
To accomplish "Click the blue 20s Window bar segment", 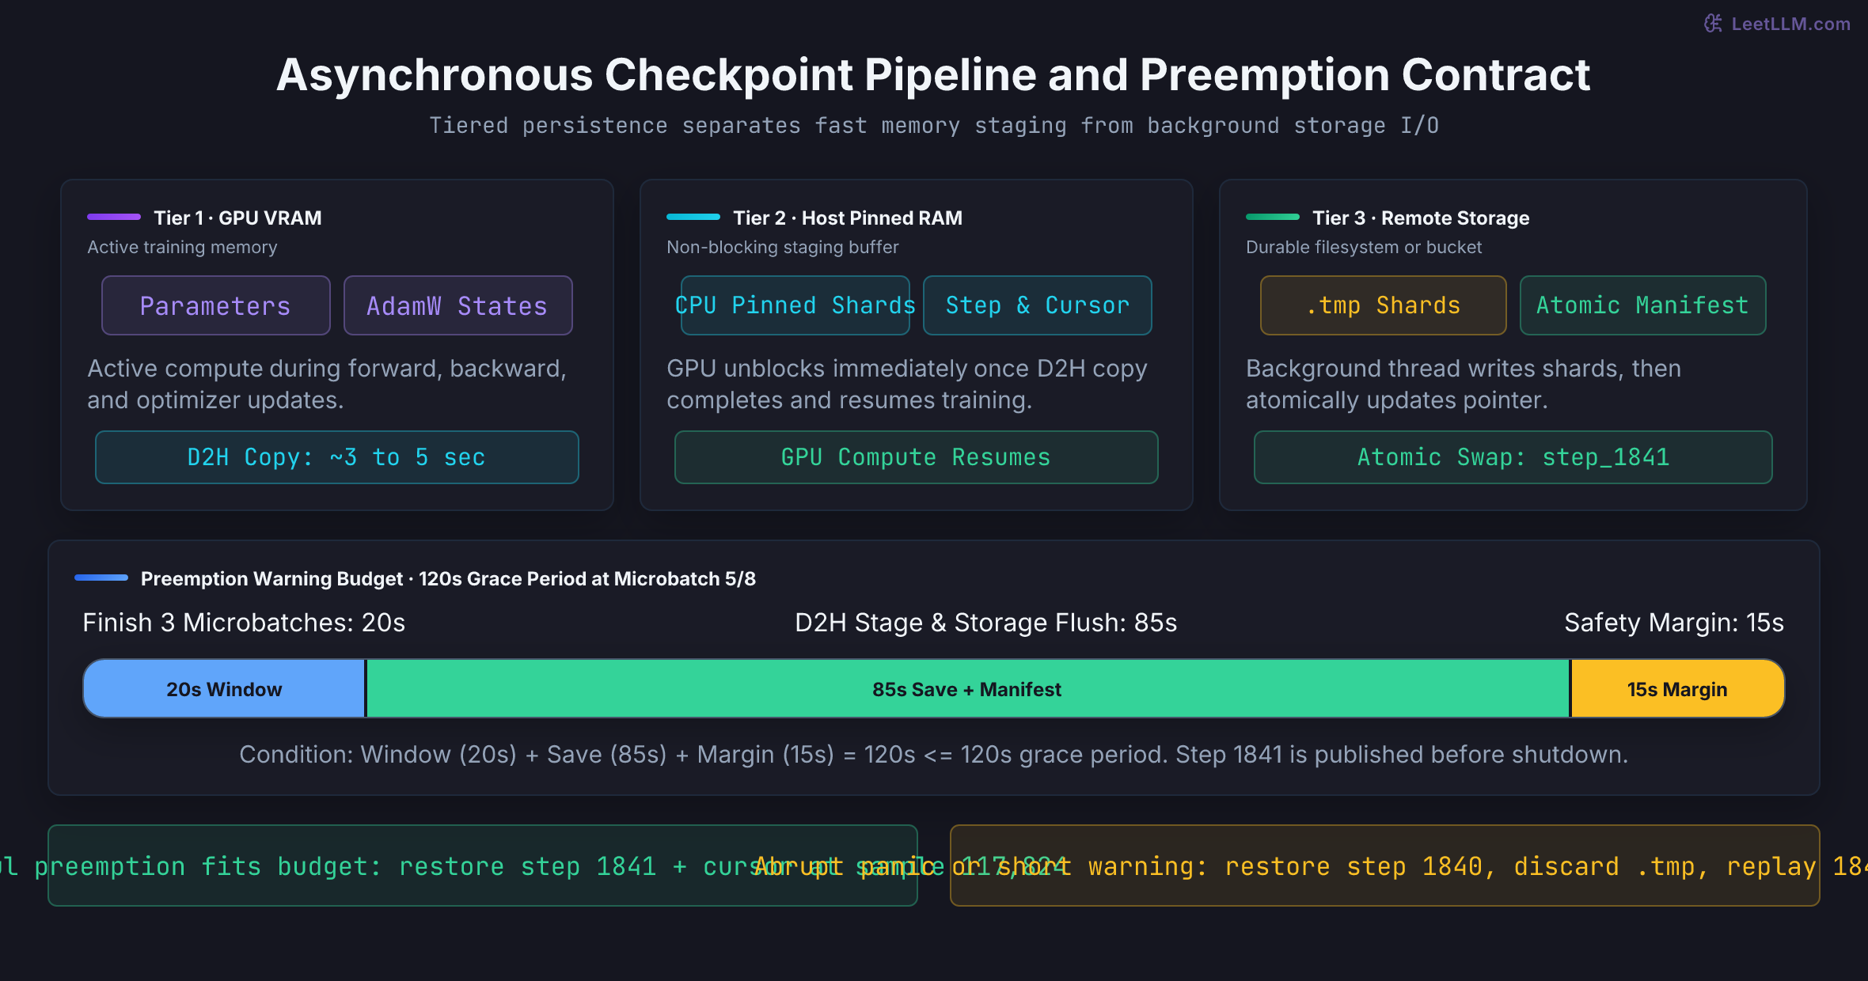I will (224, 689).
